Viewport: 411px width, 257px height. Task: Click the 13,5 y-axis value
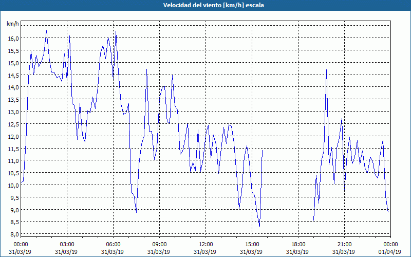[13, 100]
